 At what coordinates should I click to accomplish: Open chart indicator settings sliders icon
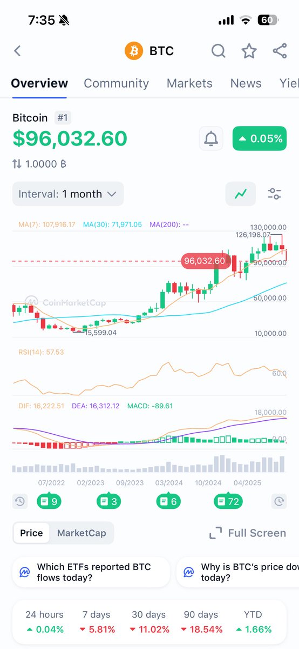click(274, 194)
